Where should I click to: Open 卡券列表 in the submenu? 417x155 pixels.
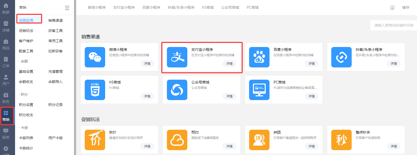point(26,138)
